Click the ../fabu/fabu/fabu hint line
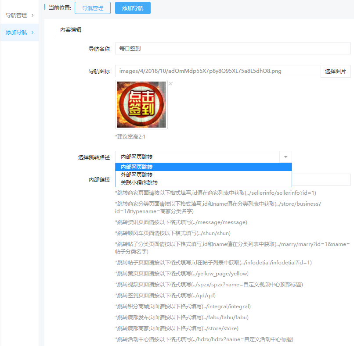The height and width of the screenshot is (346, 354). tap(182, 317)
